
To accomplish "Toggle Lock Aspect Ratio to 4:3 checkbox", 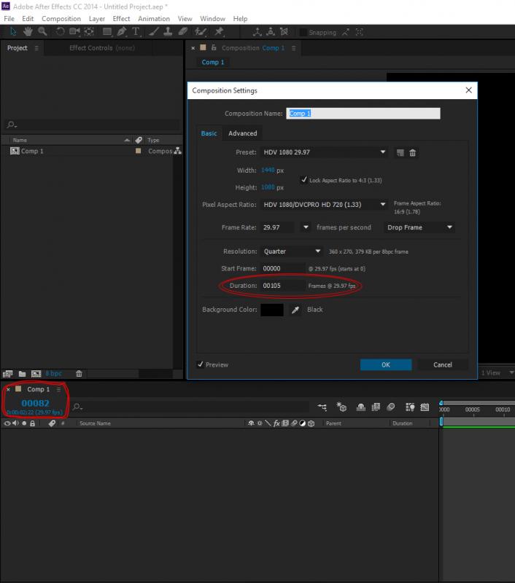I will [x=303, y=179].
